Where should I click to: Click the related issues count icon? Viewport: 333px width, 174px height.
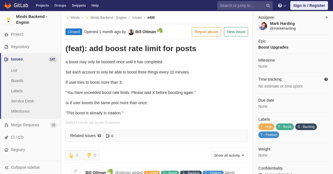108,136
